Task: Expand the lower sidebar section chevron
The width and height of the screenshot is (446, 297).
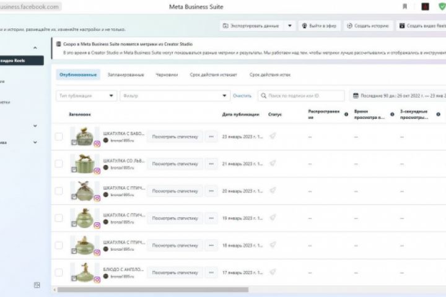Action: 35,142
